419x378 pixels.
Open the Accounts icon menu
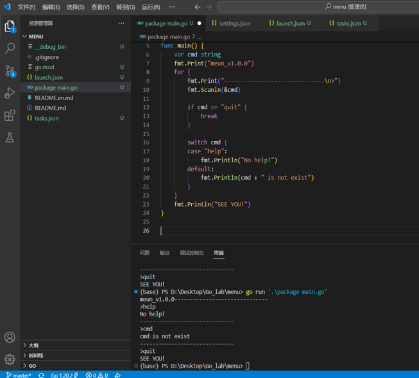click(x=10, y=338)
